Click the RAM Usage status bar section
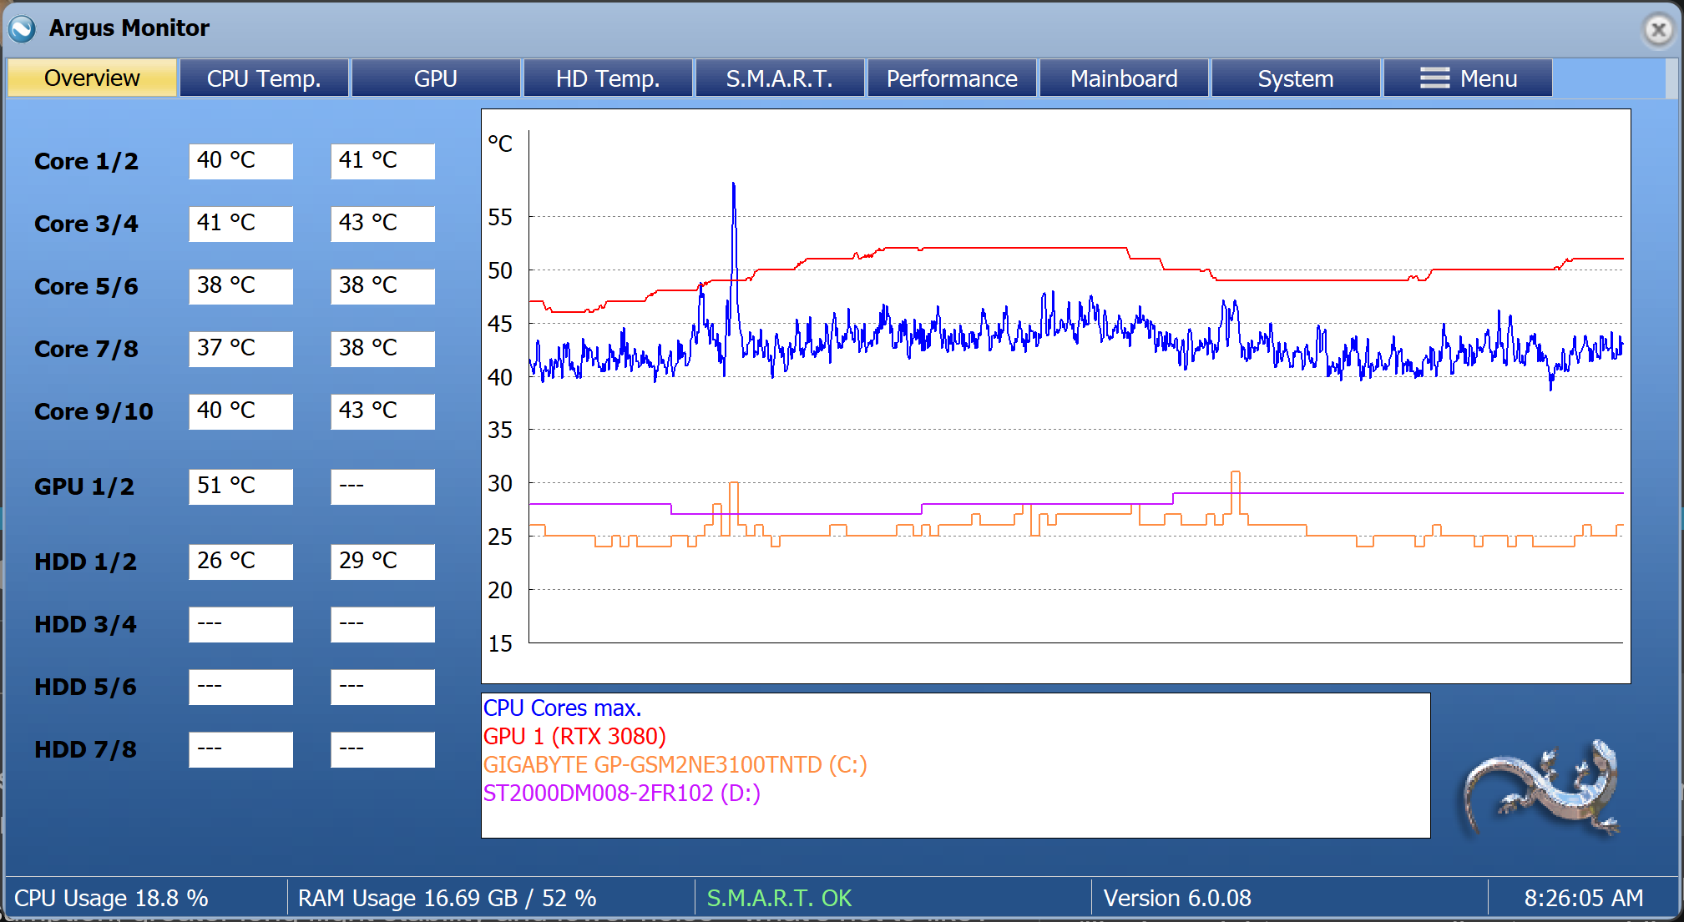Image resolution: width=1684 pixels, height=922 pixels. click(447, 898)
